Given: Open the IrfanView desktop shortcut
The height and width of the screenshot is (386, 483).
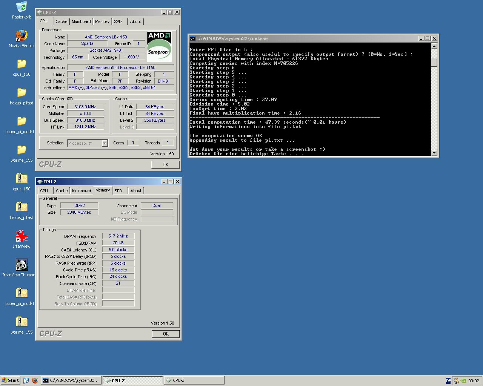Looking at the screenshot, I should coord(22,236).
